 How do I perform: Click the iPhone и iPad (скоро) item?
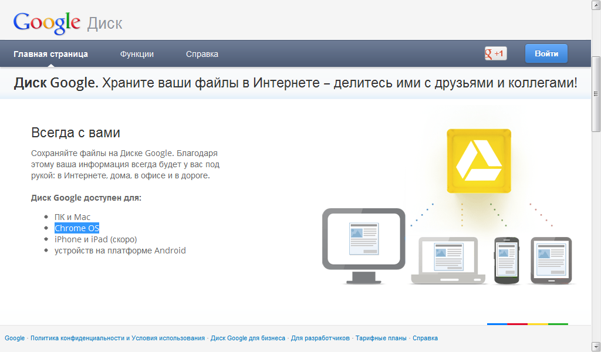[x=96, y=239]
